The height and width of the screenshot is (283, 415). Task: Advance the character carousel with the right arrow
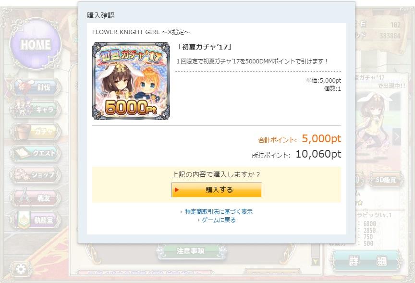(396, 137)
